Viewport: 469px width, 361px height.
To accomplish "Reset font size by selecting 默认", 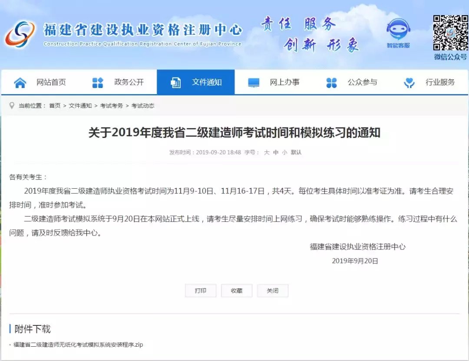I will click(297, 153).
